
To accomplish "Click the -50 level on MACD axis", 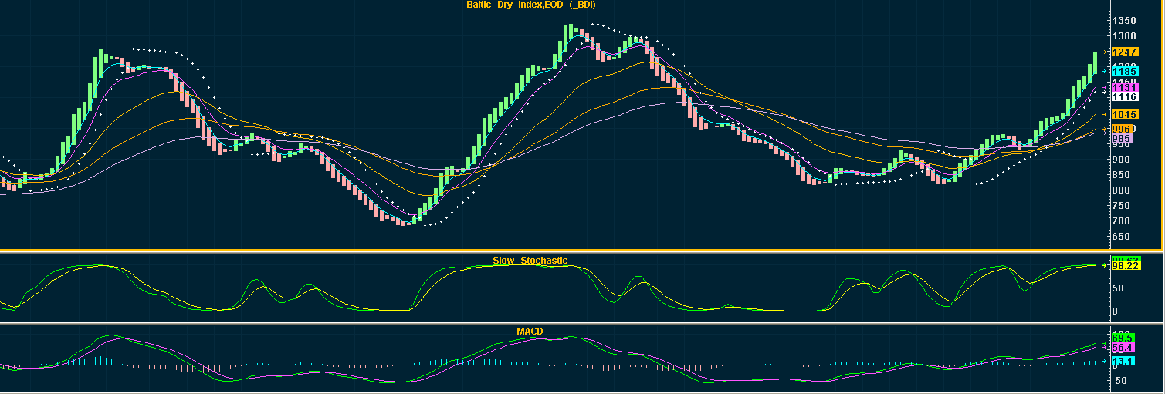I will [1120, 381].
